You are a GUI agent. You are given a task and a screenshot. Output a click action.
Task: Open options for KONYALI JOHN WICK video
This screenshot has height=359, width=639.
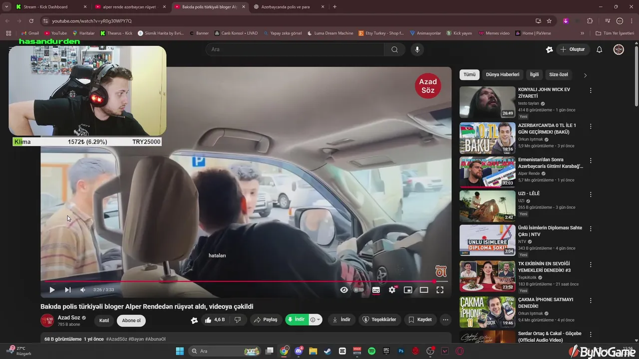point(591,91)
